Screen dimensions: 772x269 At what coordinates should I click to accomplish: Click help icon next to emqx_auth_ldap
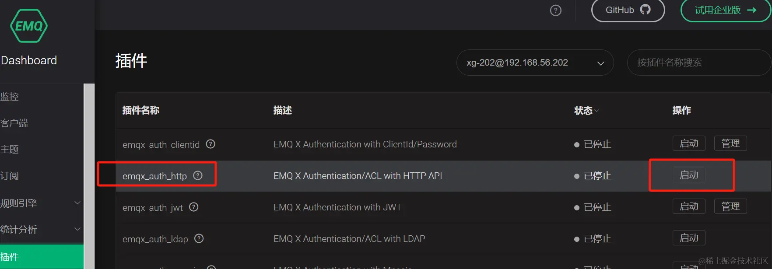pyautogui.click(x=199, y=238)
